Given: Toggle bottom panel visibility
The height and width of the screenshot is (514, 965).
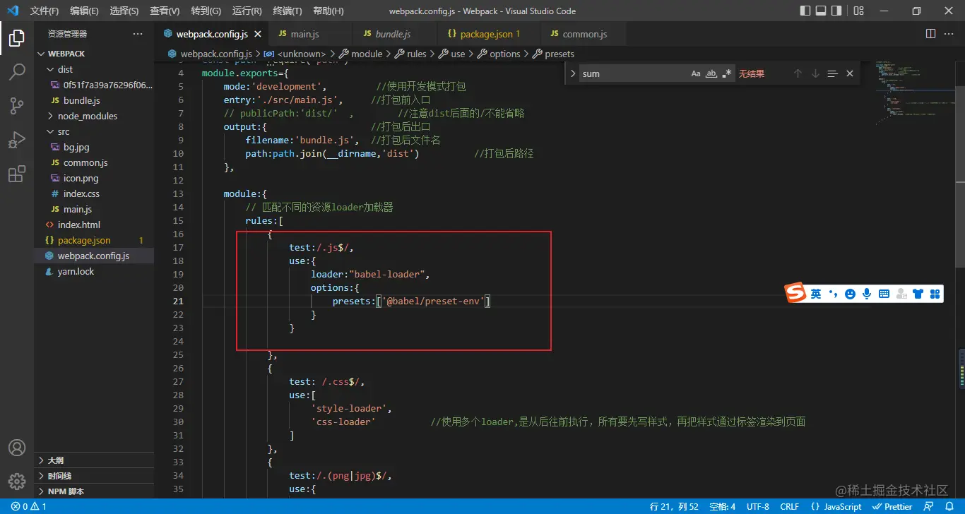Looking at the screenshot, I should (821, 11).
